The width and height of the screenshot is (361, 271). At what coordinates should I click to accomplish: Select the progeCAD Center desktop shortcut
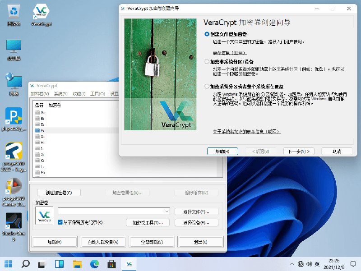tap(14, 192)
